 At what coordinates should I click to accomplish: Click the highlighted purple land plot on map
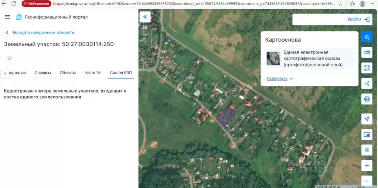[227, 115]
